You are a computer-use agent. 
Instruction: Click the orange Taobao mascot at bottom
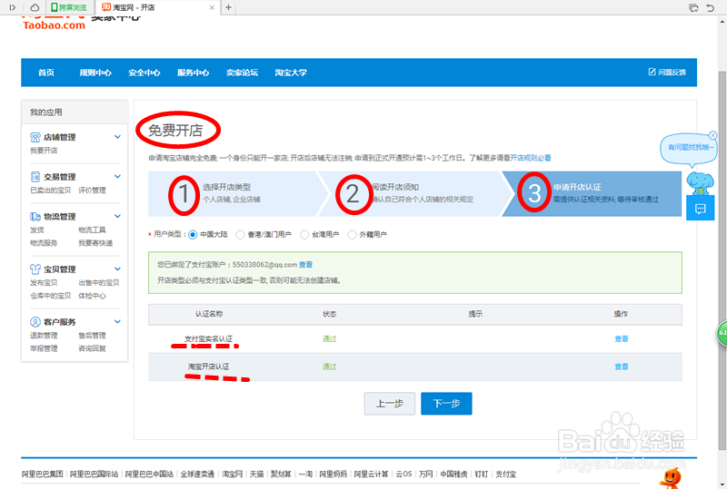[671, 478]
